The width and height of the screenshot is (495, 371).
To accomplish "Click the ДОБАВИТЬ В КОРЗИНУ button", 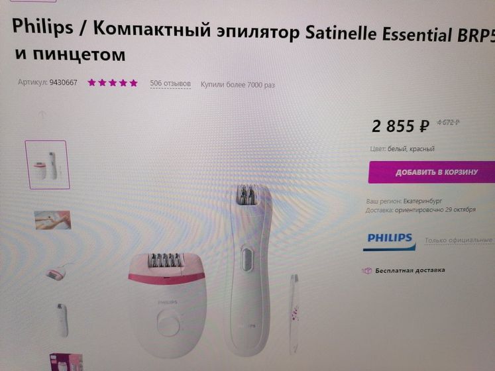I will click(431, 172).
